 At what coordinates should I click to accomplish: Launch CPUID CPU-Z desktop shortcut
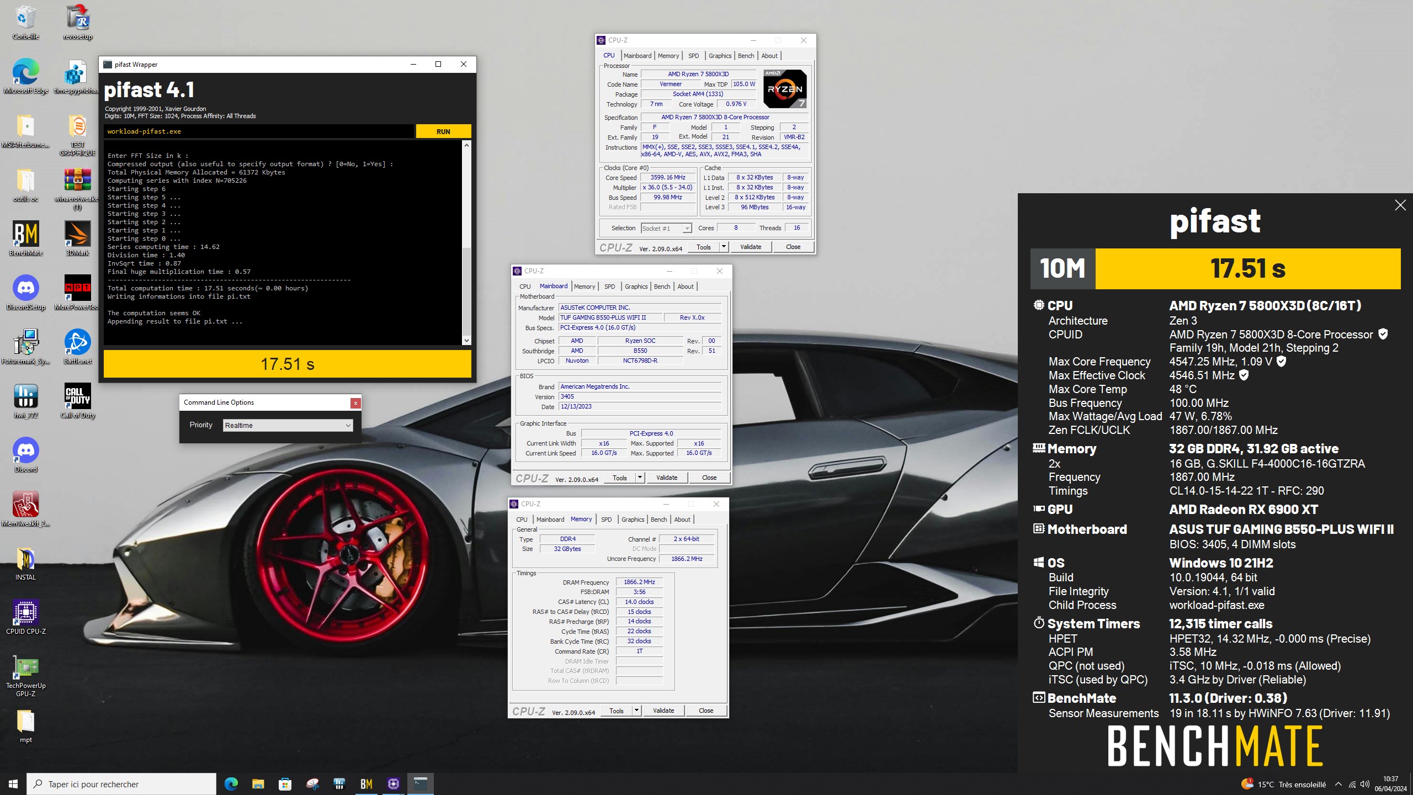click(25, 617)
